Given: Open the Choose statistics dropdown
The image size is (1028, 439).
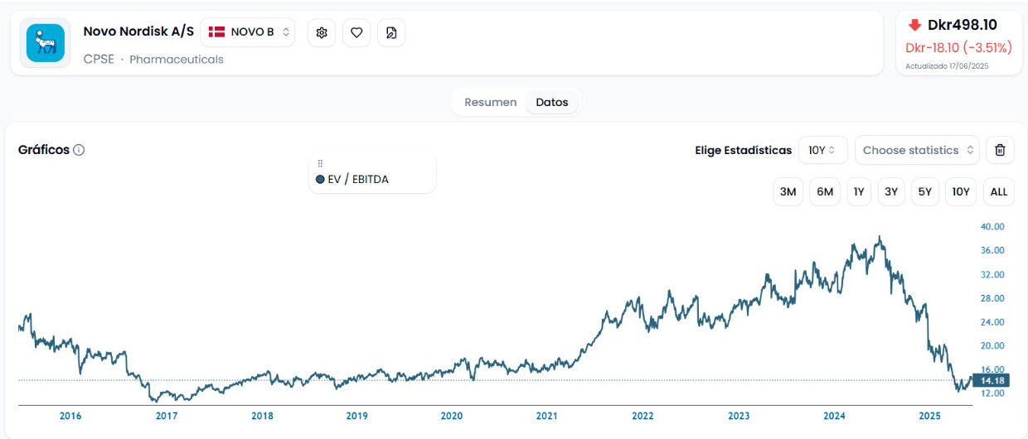Looking at the screenshot, I should tap(917, 150).
